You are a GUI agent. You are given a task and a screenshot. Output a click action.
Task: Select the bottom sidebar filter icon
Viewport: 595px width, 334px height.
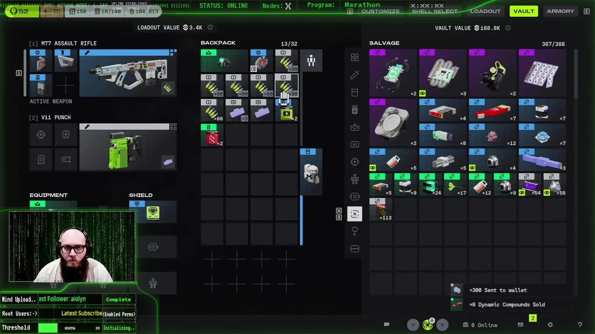pos(355,249)
